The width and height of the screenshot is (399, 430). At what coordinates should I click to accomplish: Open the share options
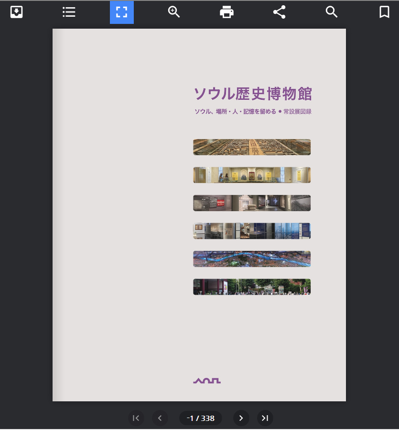click(x=279, y=12)
